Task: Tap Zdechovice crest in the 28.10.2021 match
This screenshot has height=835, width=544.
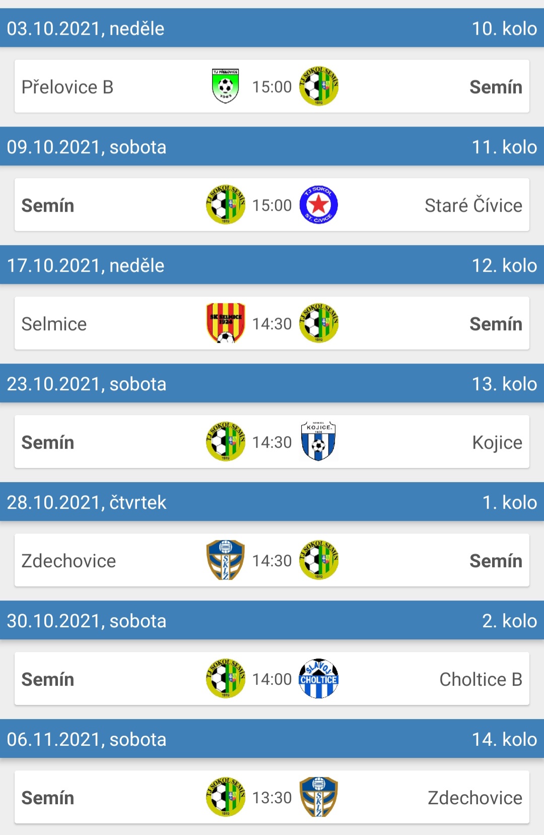Action: pos(225,560)
